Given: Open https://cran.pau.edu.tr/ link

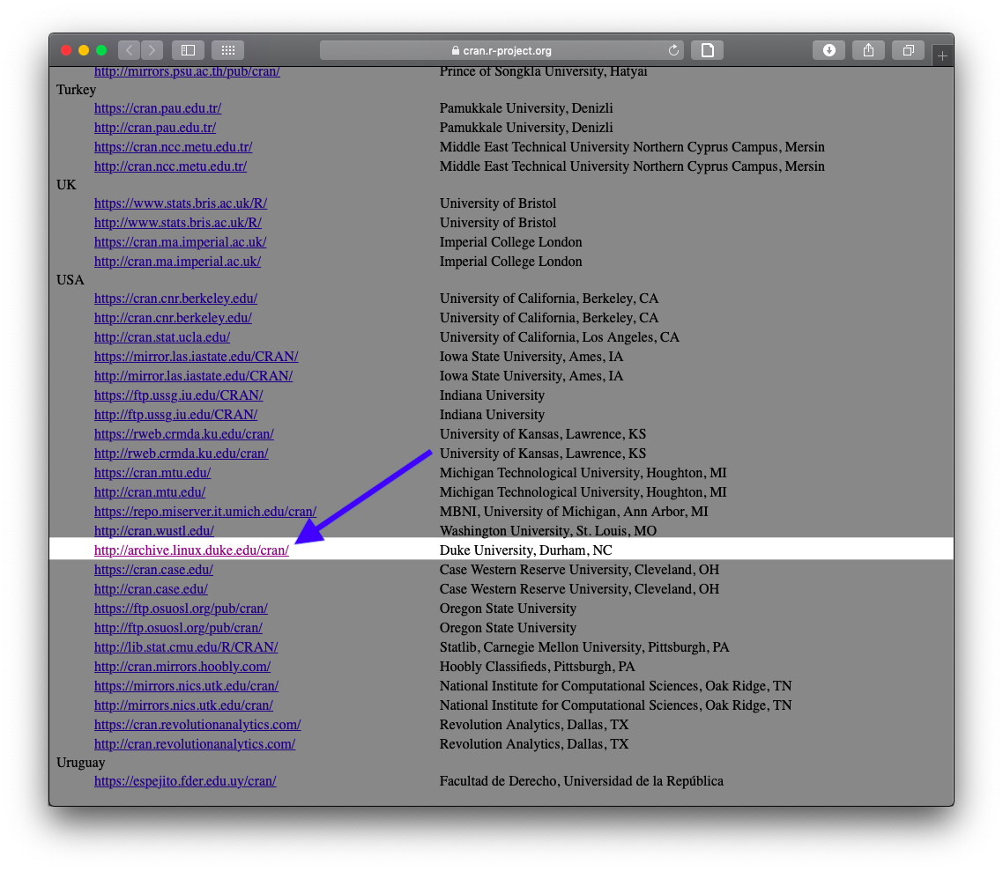Looking at the screenshot, I should tap(158, 108).
